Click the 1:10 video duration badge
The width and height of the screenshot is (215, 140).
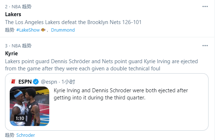pyautogui.click(x=20, y=118)
